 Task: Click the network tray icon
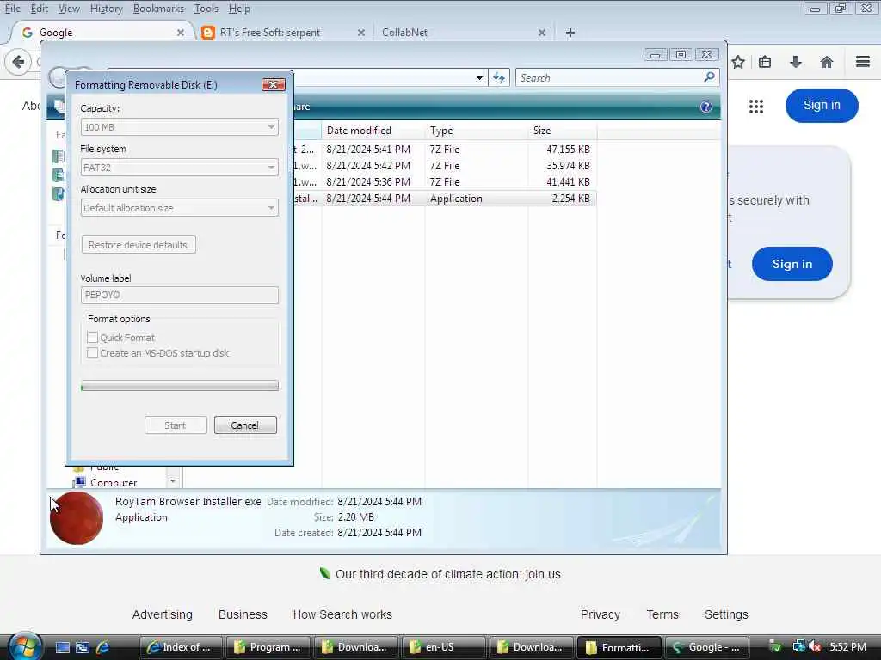tap(799, 647)
